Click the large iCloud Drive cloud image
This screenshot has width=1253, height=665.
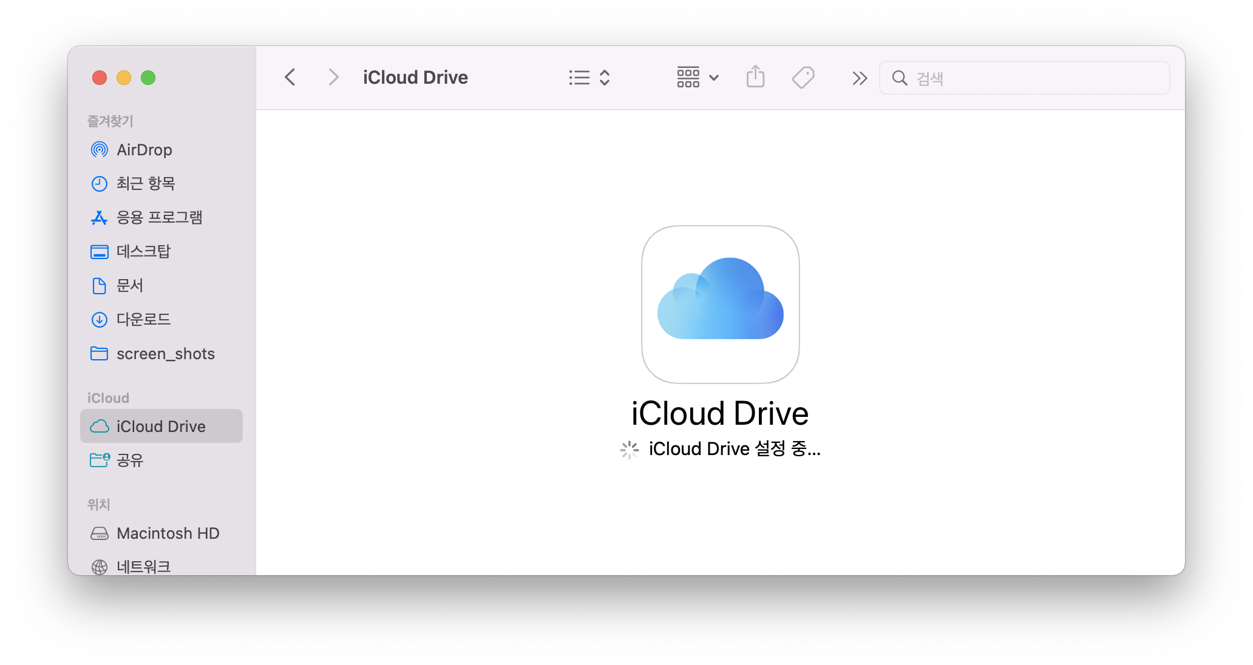click(x=720, y=305)
